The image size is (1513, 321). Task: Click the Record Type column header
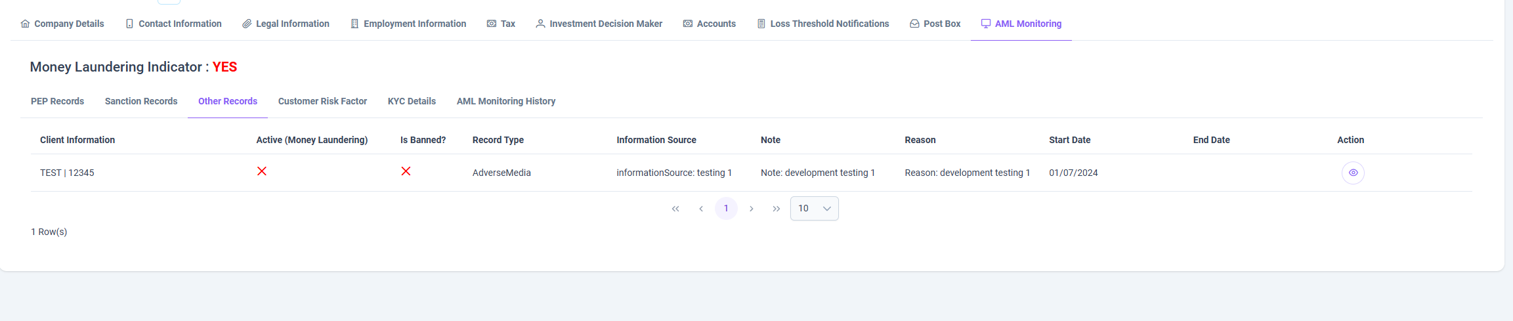[x=498, y=140]
